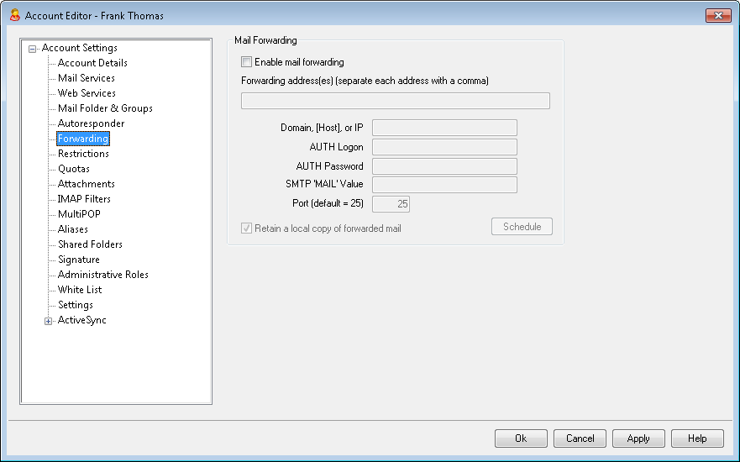740x462 pixels.
Task: Click the Account Editor user icon in title bar
Action: tap(15, 15)
